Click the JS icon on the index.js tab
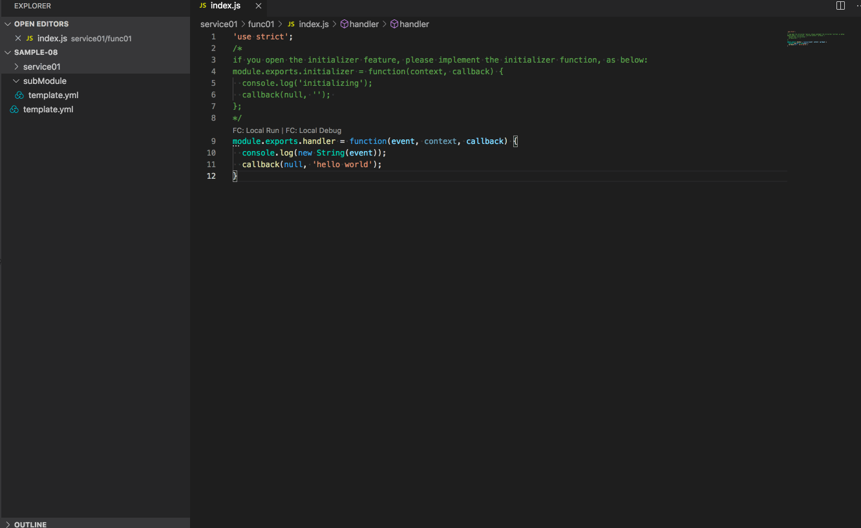Screen dimensions: 861x528 click(x=203, y=6)
